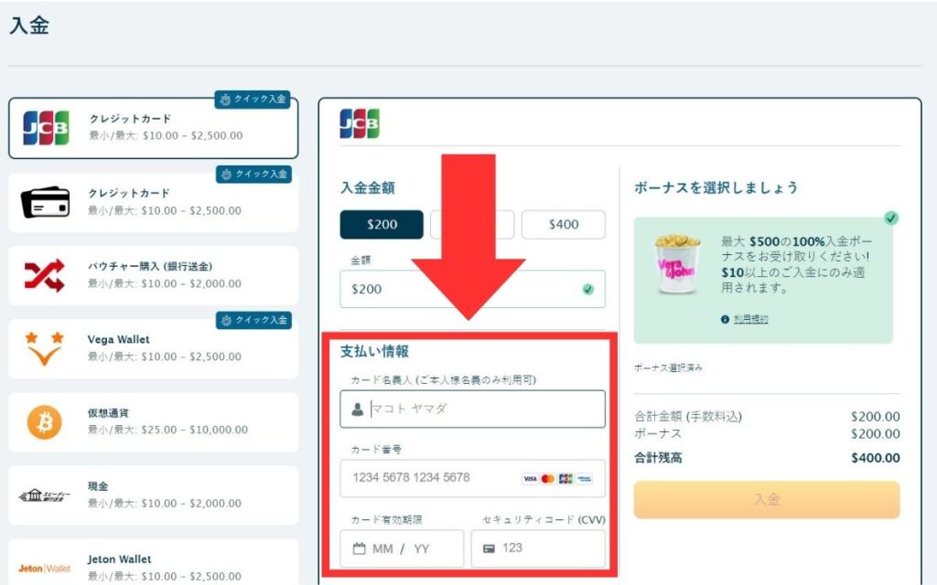Click the クイック入金 badge on Vega Wallet

[253, 320]
